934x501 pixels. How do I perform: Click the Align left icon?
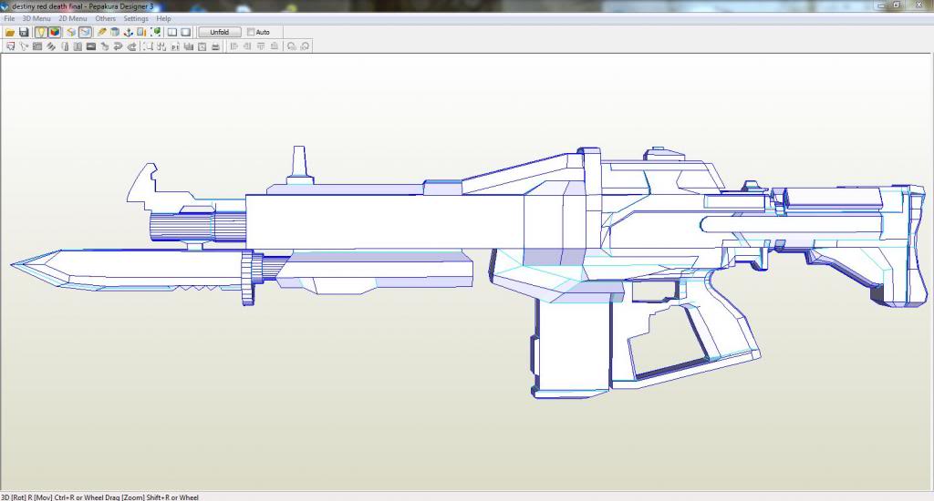pyautogui.click(x=234, y=46)
